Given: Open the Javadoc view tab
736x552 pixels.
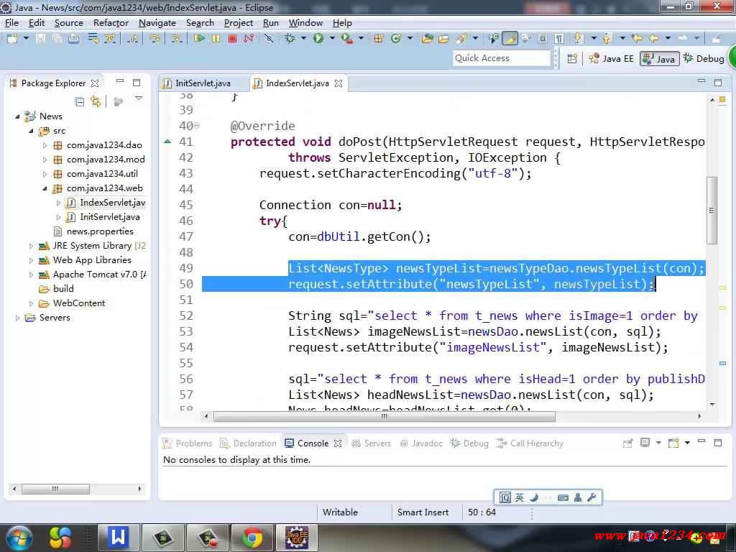Looking at the screenshot, I should 421,443.
